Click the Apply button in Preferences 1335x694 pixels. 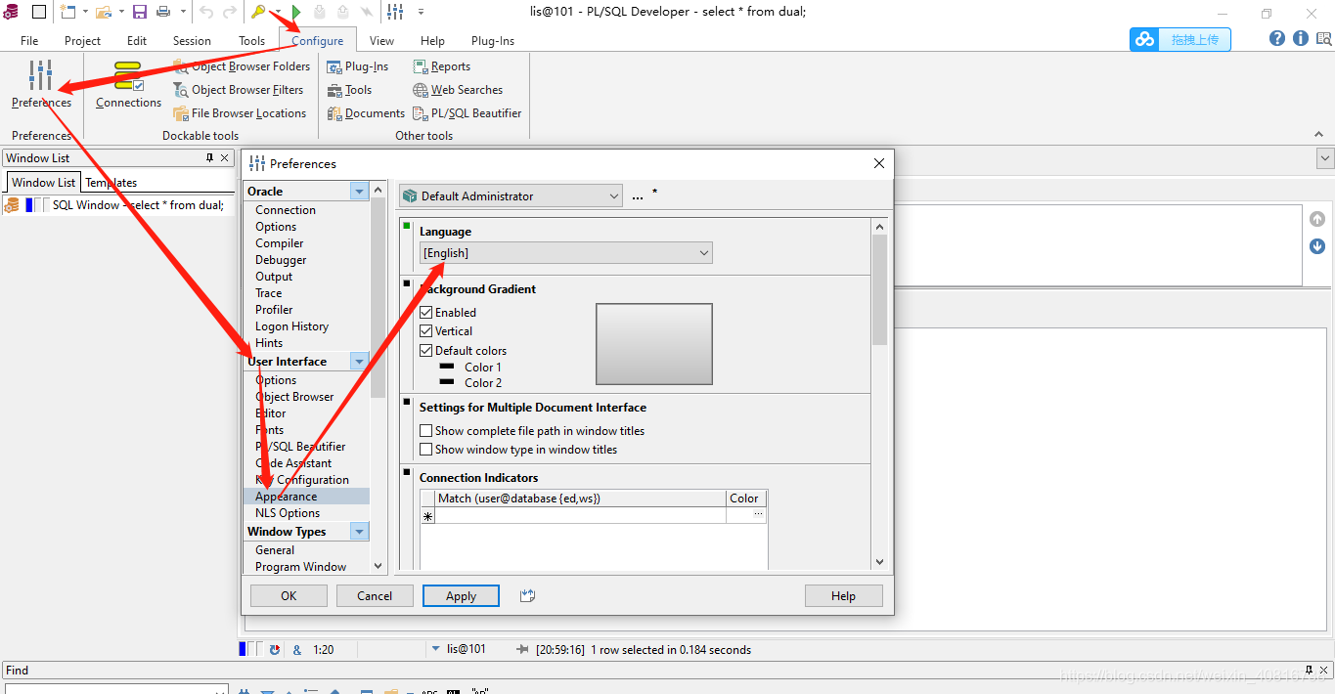(461, 595)
